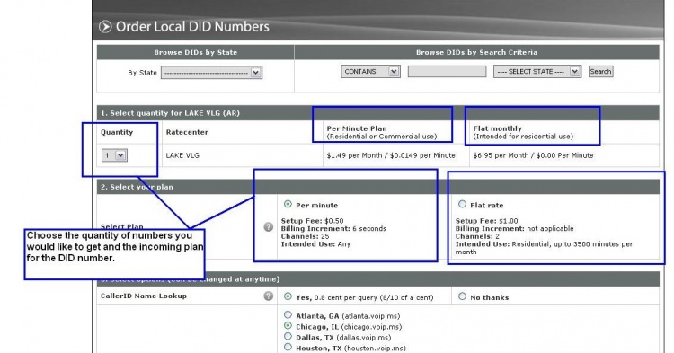Click the Per Minute Plan column heading
This screenshot has width=674, height=353.
[357, 128]
